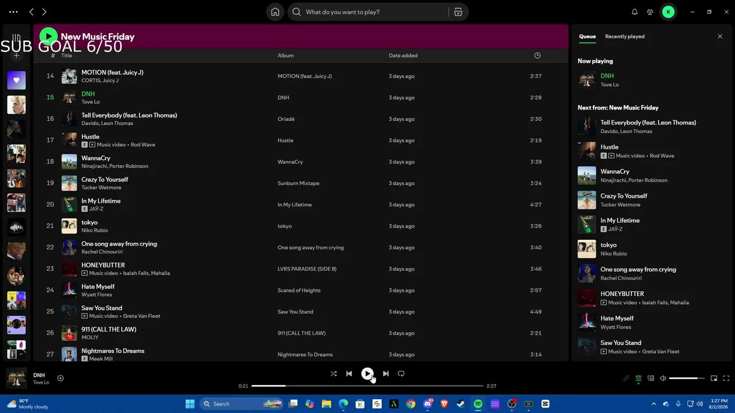Image resolution: width=735 pixels, height=413 pixels.
Task: Enter full screen player view
Action: pyautogui.click(x=726, y=379)
